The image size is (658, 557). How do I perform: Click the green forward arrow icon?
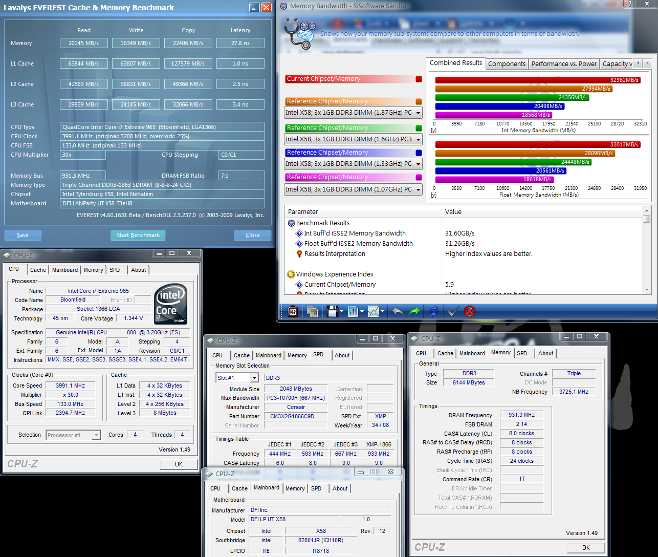[414, 311]
